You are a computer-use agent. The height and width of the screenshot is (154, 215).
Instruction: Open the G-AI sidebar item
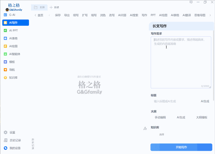click(x=12, y=15)
